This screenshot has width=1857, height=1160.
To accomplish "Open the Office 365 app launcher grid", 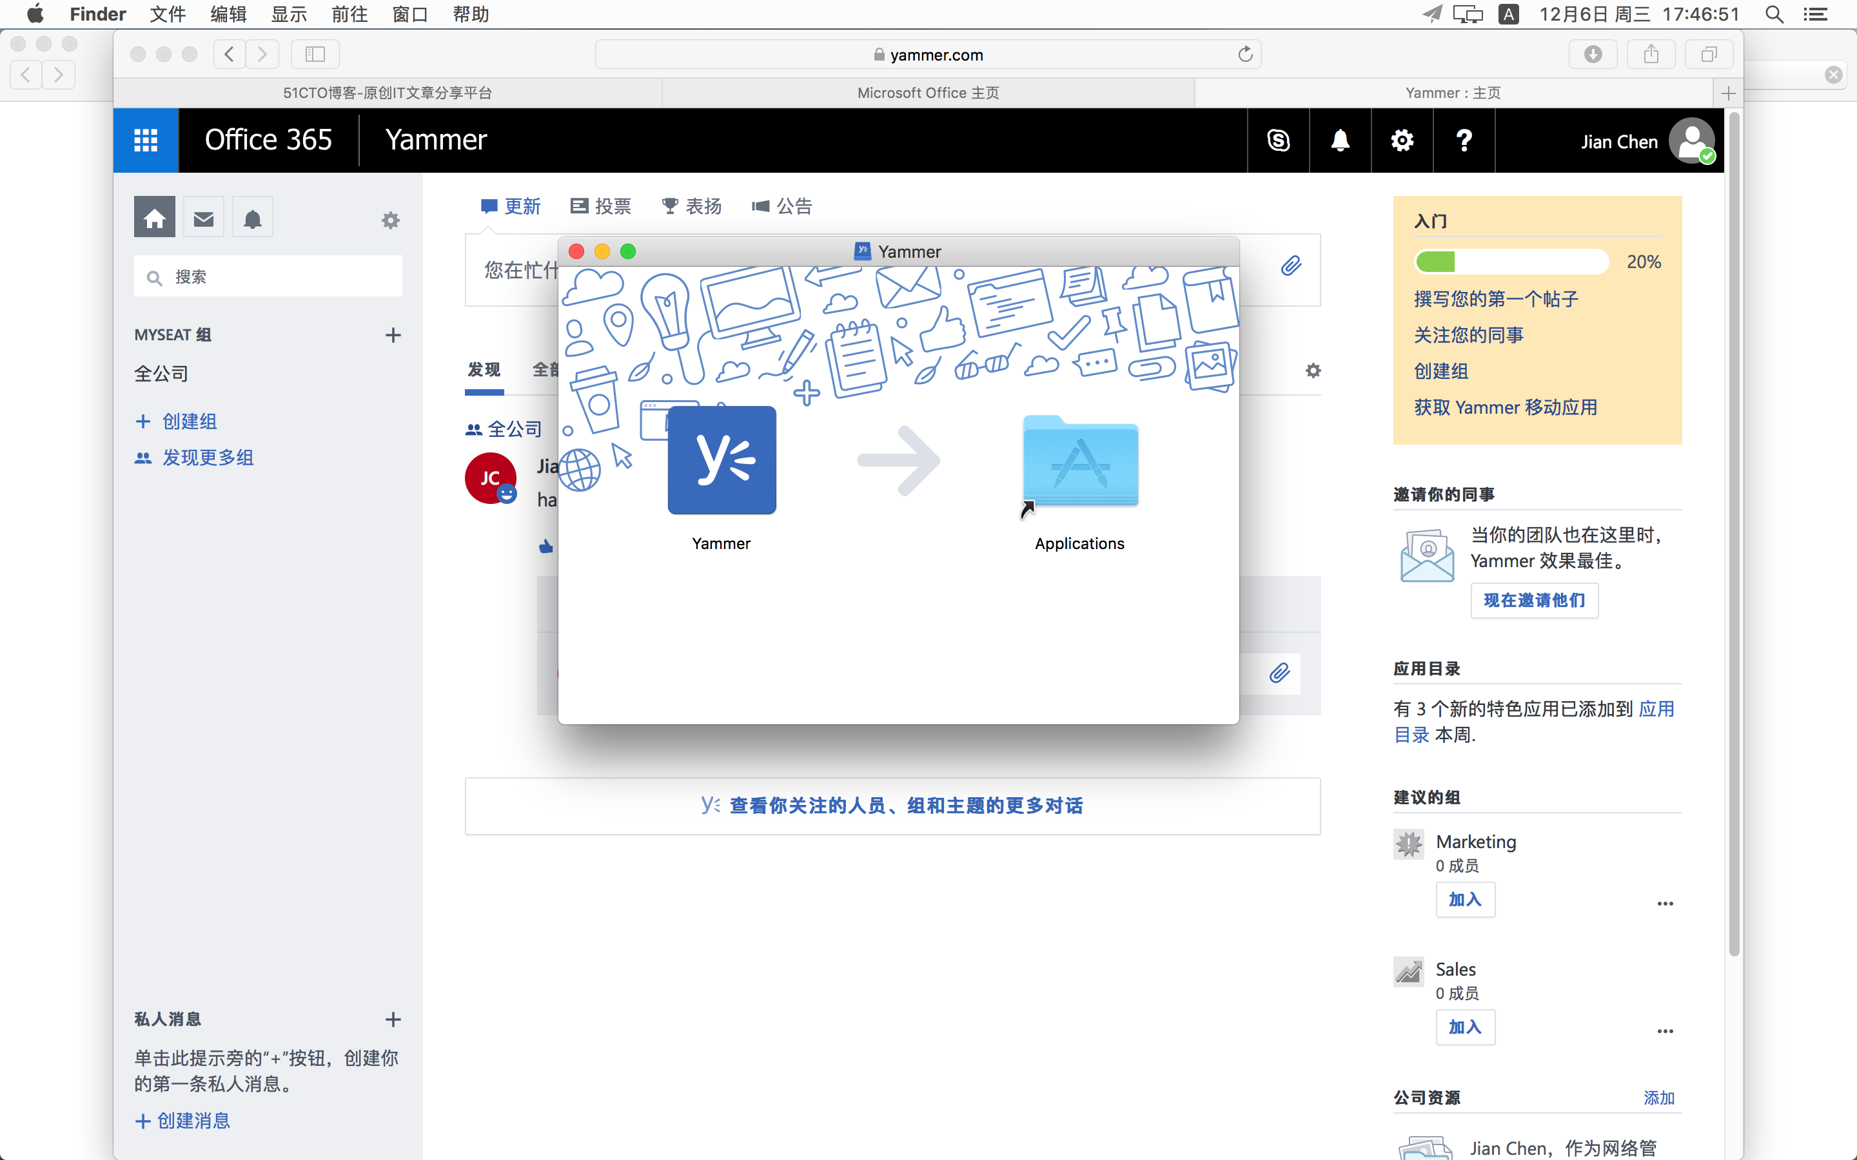I will click(x=146, y=140).
